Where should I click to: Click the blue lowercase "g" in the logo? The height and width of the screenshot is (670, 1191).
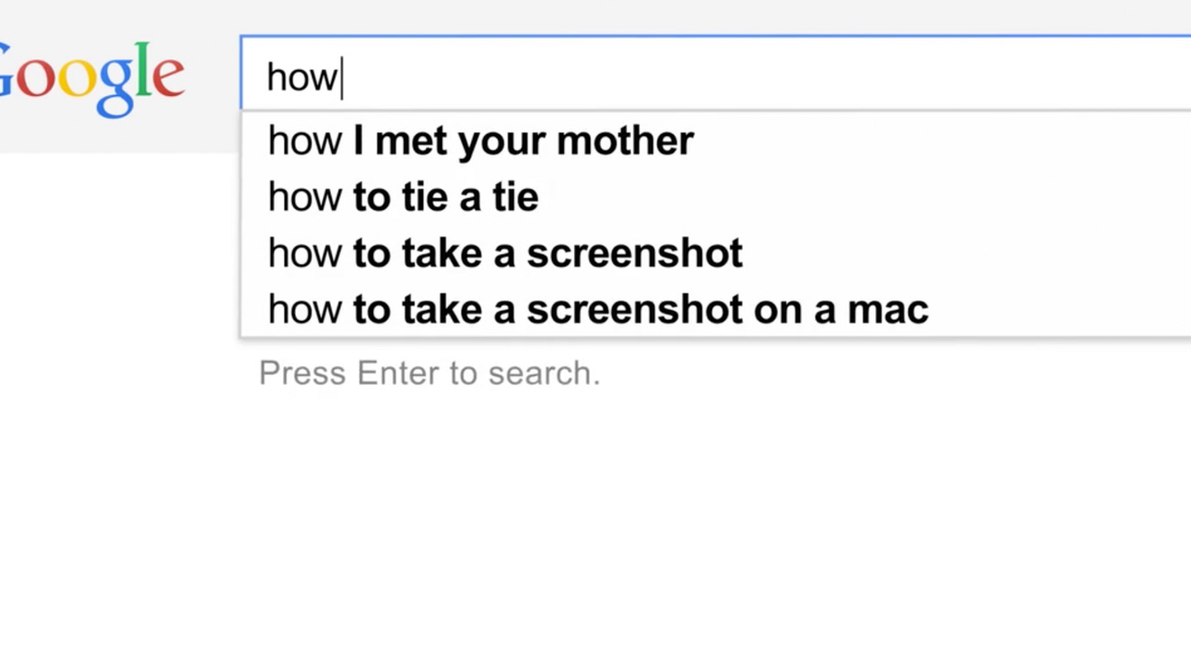(x=115, y=84)
